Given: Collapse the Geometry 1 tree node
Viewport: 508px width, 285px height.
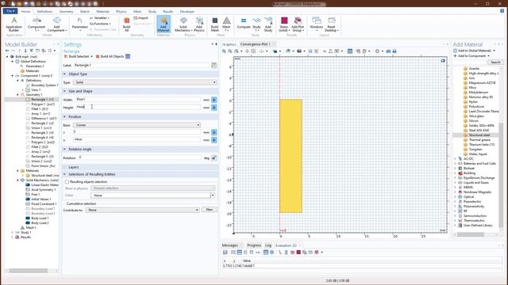Looking at the screenshot, I should [17, 95].
